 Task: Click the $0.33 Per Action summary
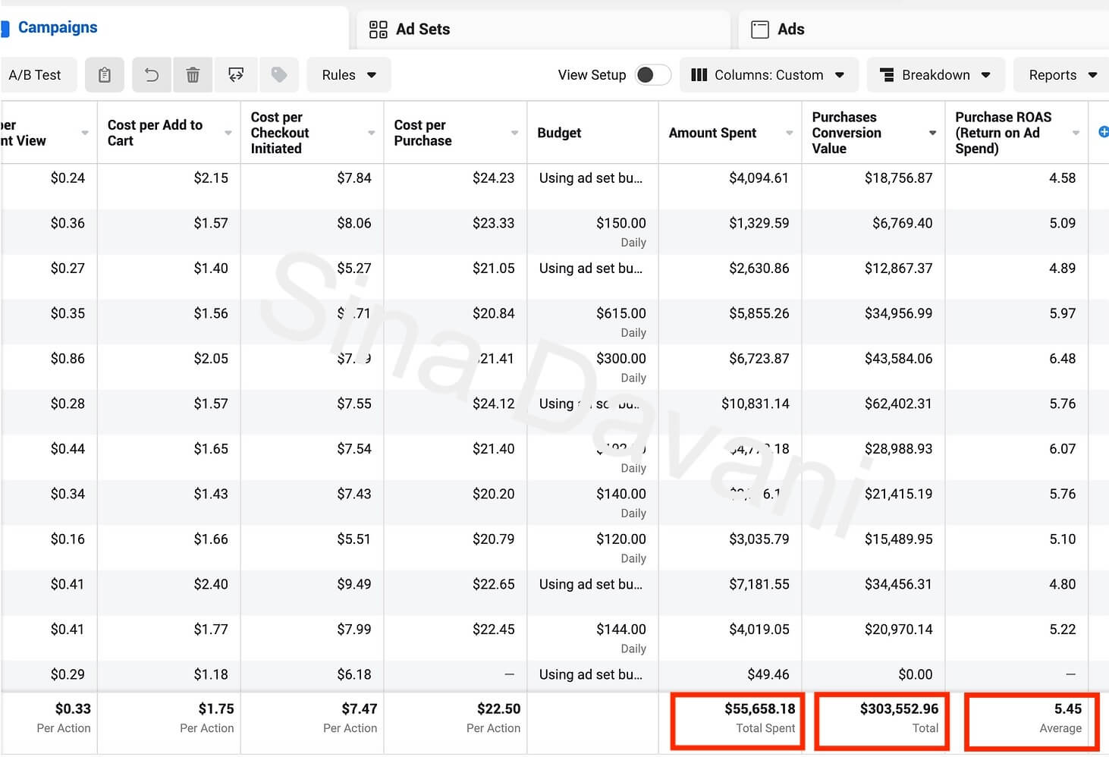tap(64, 718)
